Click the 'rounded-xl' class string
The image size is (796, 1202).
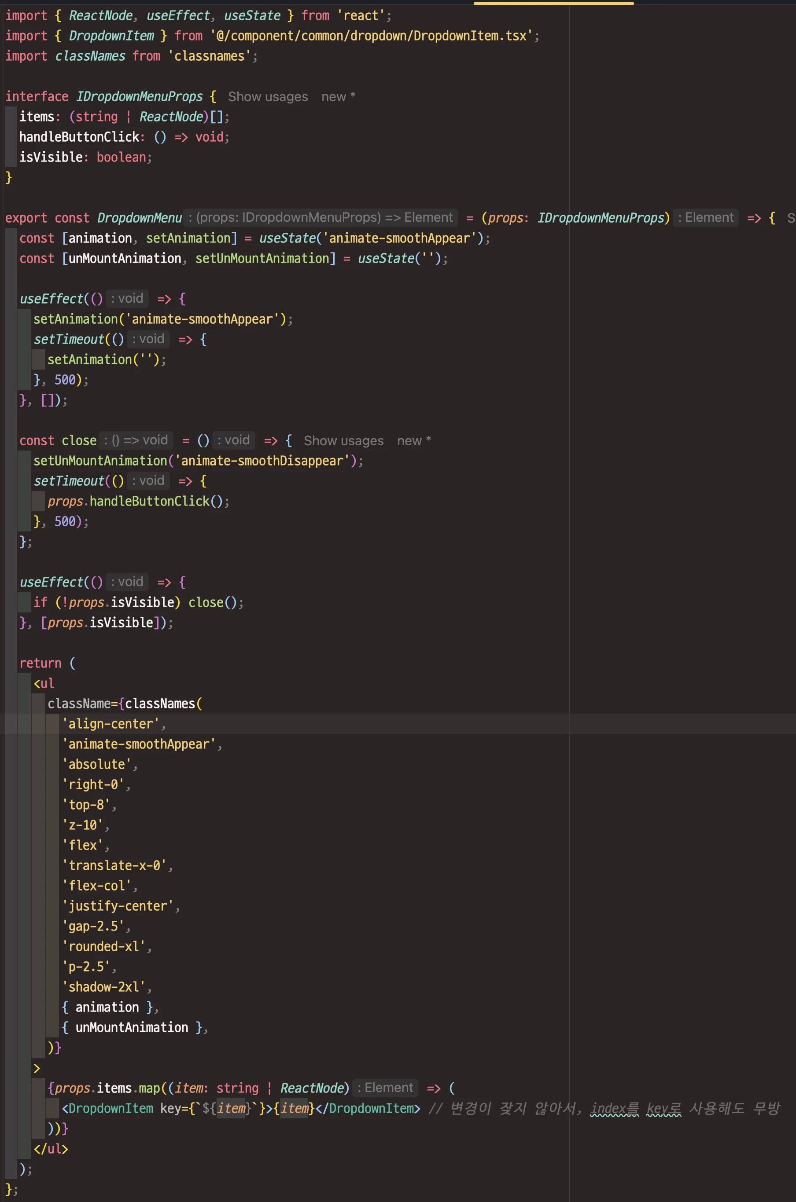click(103, 947)
